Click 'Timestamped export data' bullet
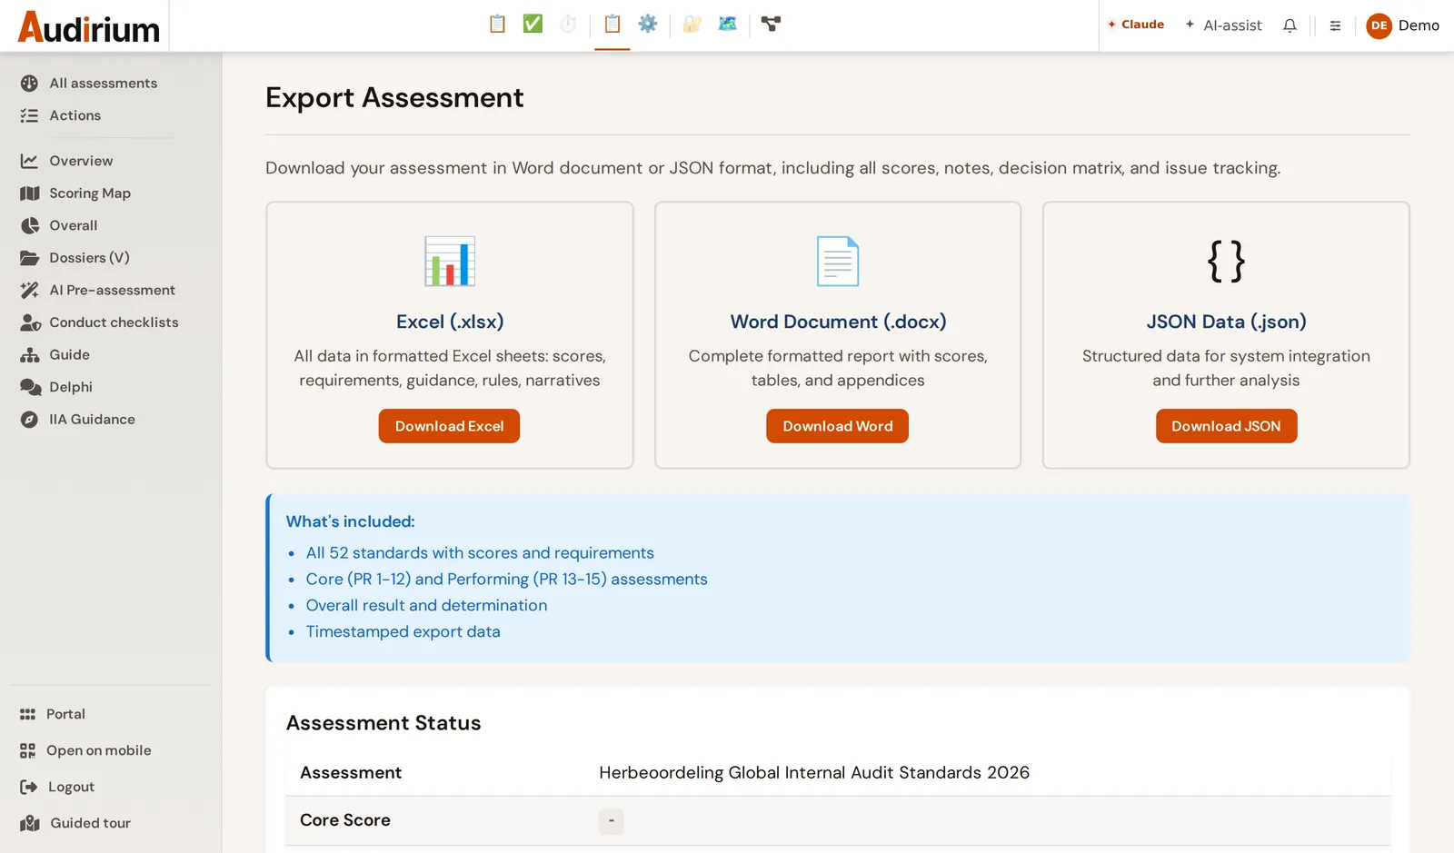The height and width of the screenshot is (853, 1454). coord(403,632)
